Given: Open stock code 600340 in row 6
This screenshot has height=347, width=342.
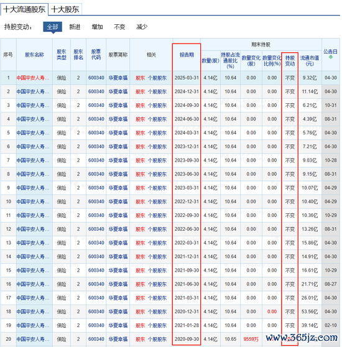Looking at the screenshot, I should point(96,147).
